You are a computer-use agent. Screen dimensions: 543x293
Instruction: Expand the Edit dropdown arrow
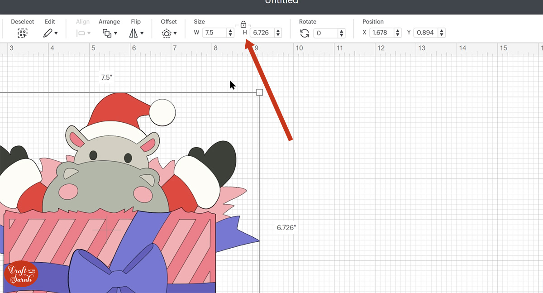coord(56,33)
